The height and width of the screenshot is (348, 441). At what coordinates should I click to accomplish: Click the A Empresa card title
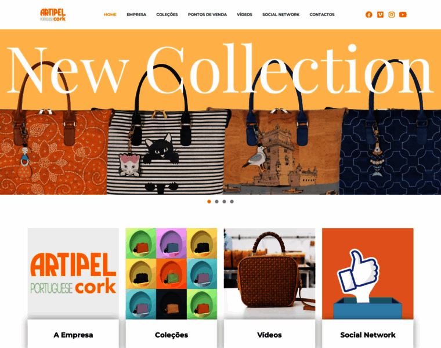coord(73,335)
